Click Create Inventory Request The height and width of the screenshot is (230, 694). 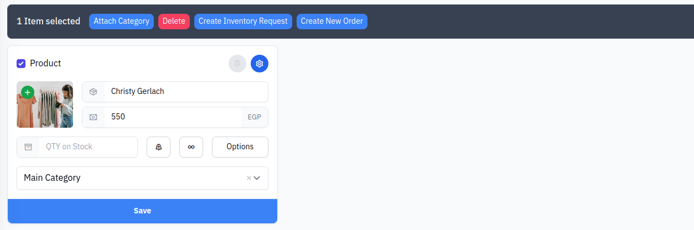click(243, 22)
